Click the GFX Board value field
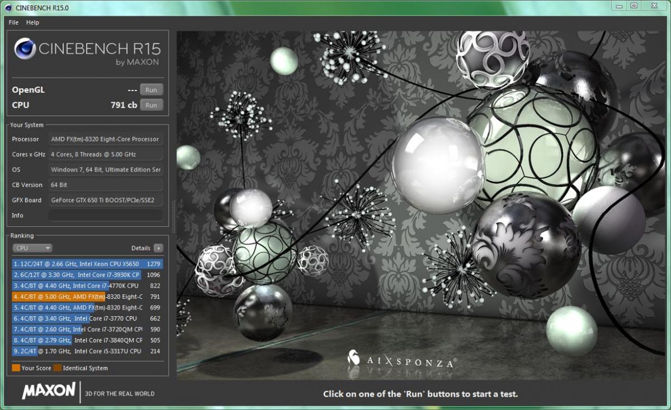The width and height of the screenshot is (671, 410). [105, 200]
